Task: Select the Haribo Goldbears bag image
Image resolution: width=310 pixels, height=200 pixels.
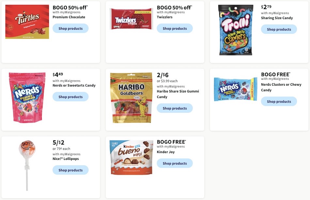Action: click(x=131, y=97)
